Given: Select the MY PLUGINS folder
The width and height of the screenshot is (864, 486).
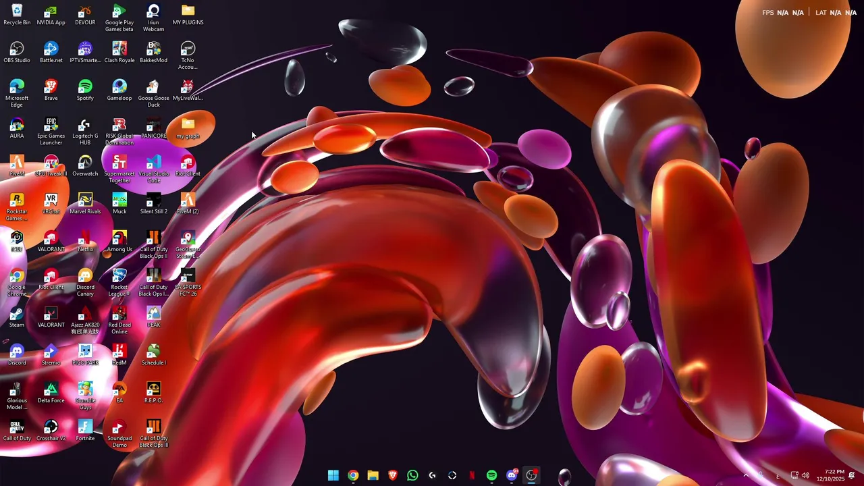Looking at the screenshot, I should click(x=188, y=15).
